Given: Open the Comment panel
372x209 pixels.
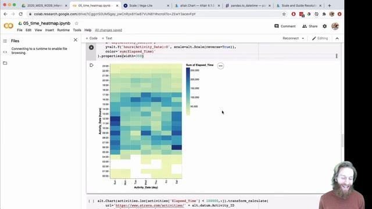Looking at the screenshot, I should coord(285,26).
